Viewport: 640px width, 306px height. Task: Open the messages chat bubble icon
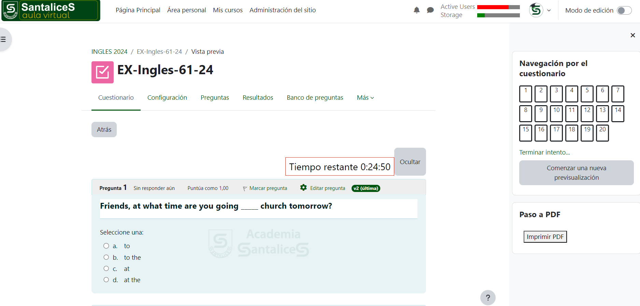(430, 10)
